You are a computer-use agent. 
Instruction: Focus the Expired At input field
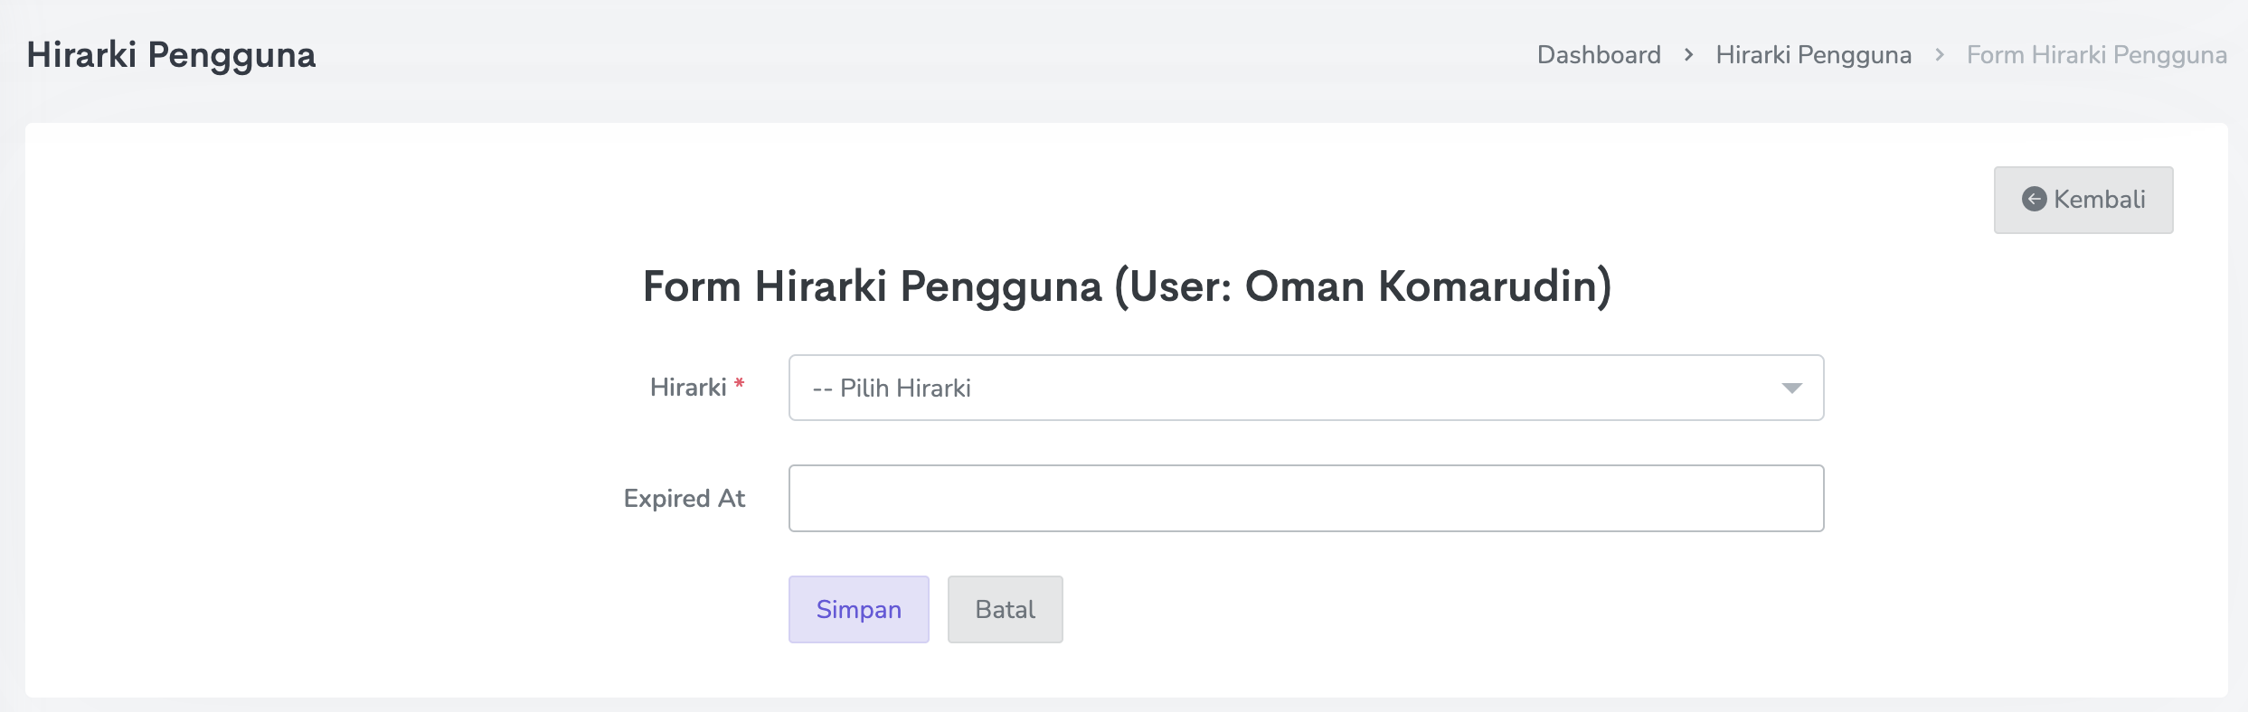pos(1305,499)
